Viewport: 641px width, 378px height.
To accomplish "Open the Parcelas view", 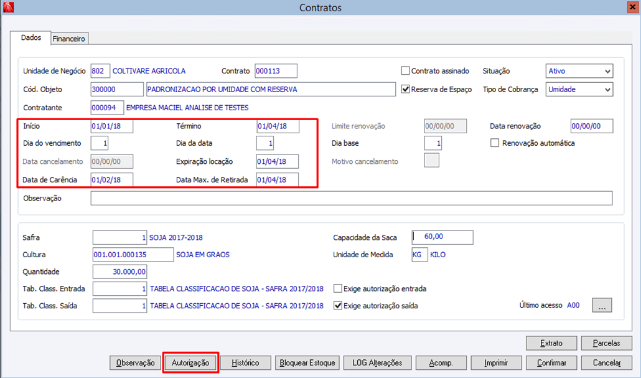I will 607,343.
